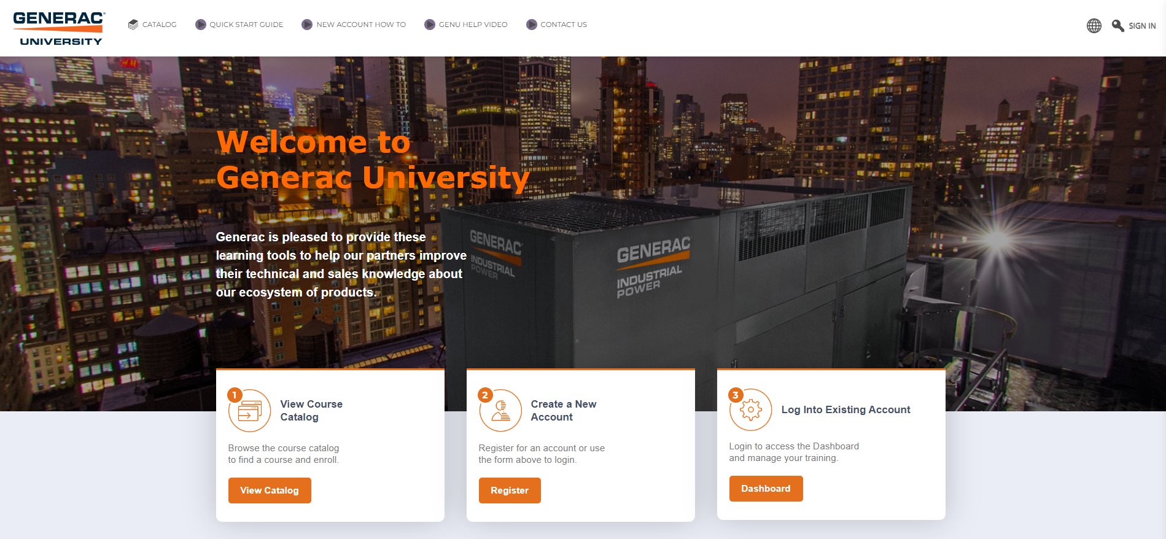Click the View Course Catalog browser icon

[x=249, y=411]
